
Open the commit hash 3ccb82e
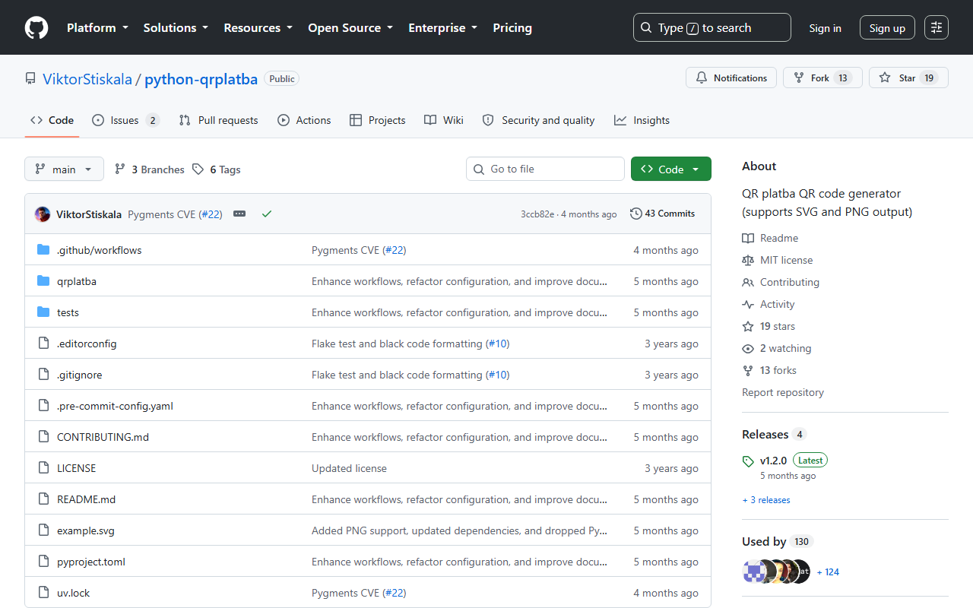point(537,214)
